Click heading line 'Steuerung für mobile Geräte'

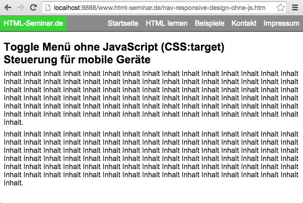coord(77,59)
